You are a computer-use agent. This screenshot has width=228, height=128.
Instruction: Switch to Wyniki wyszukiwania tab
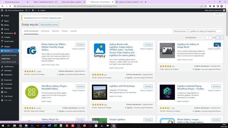(x=31, y=31)
